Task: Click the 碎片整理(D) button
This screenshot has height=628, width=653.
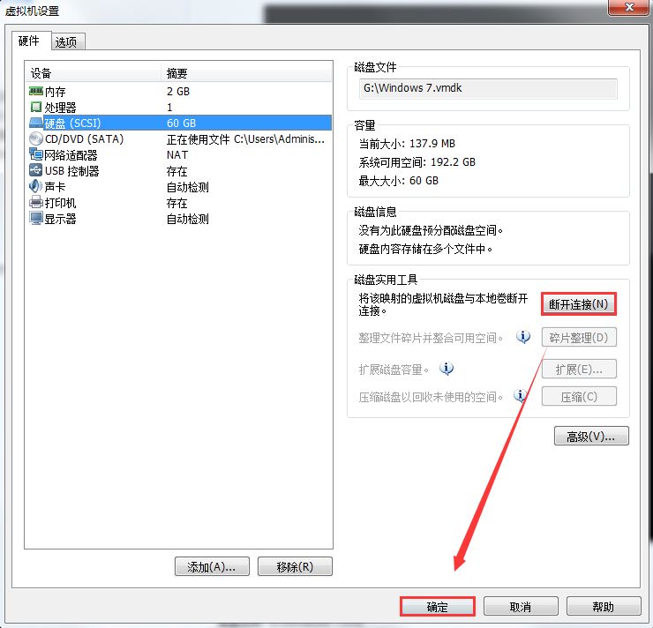Action: coord(579,337)
